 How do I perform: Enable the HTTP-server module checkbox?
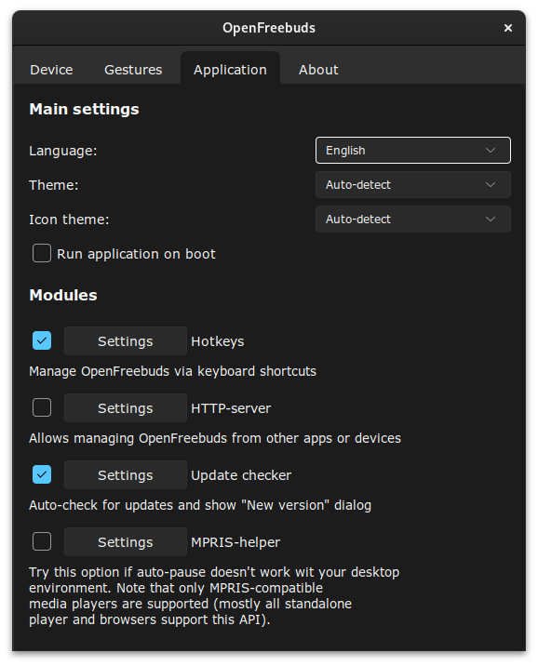click(x=42, y=407)
